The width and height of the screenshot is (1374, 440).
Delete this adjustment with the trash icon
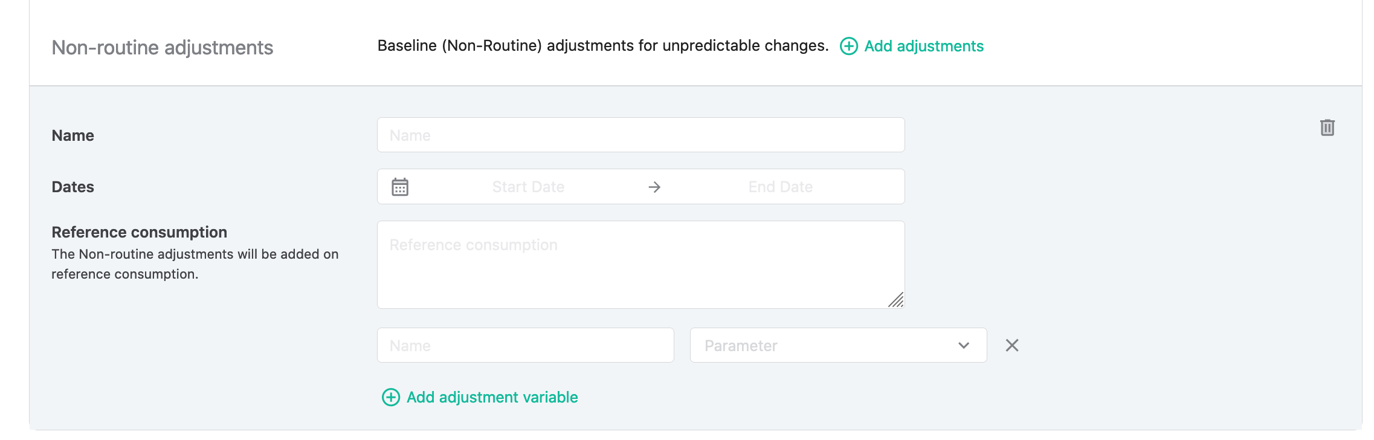(1327, 128)
